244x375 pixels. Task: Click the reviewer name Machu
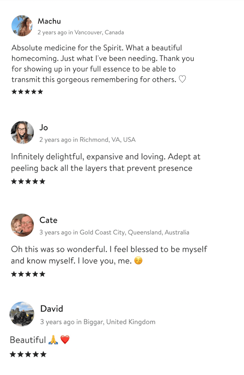coord(49,21)
